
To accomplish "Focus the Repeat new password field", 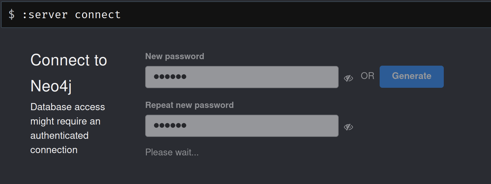I will (x=260, y=126).
